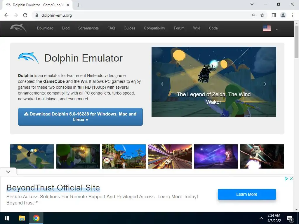Show next carousel slide
Viewport: 299px width, 224px height.
[x=265, y=84]
